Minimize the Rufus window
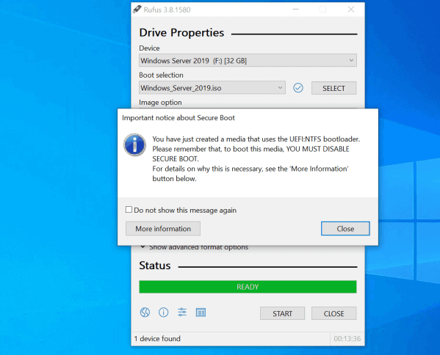This screenshot has width=440, height=355. (x=295, y=10)
